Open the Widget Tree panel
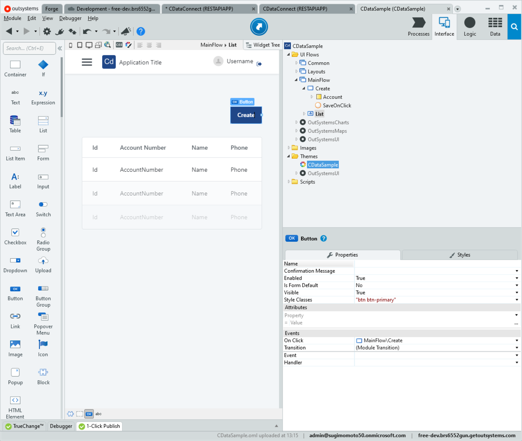 click(263, 45)
